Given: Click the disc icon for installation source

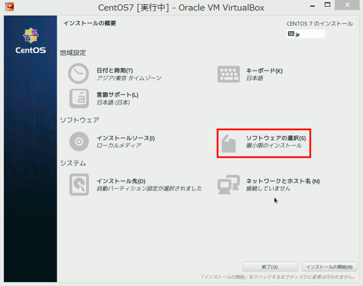Looking at the screenshot, I should [x=79, y=142].
